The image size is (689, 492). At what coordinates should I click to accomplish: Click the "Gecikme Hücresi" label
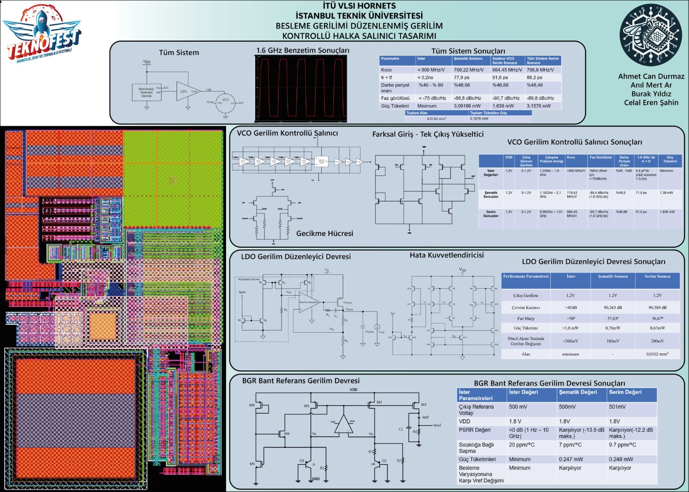point(325,233)
